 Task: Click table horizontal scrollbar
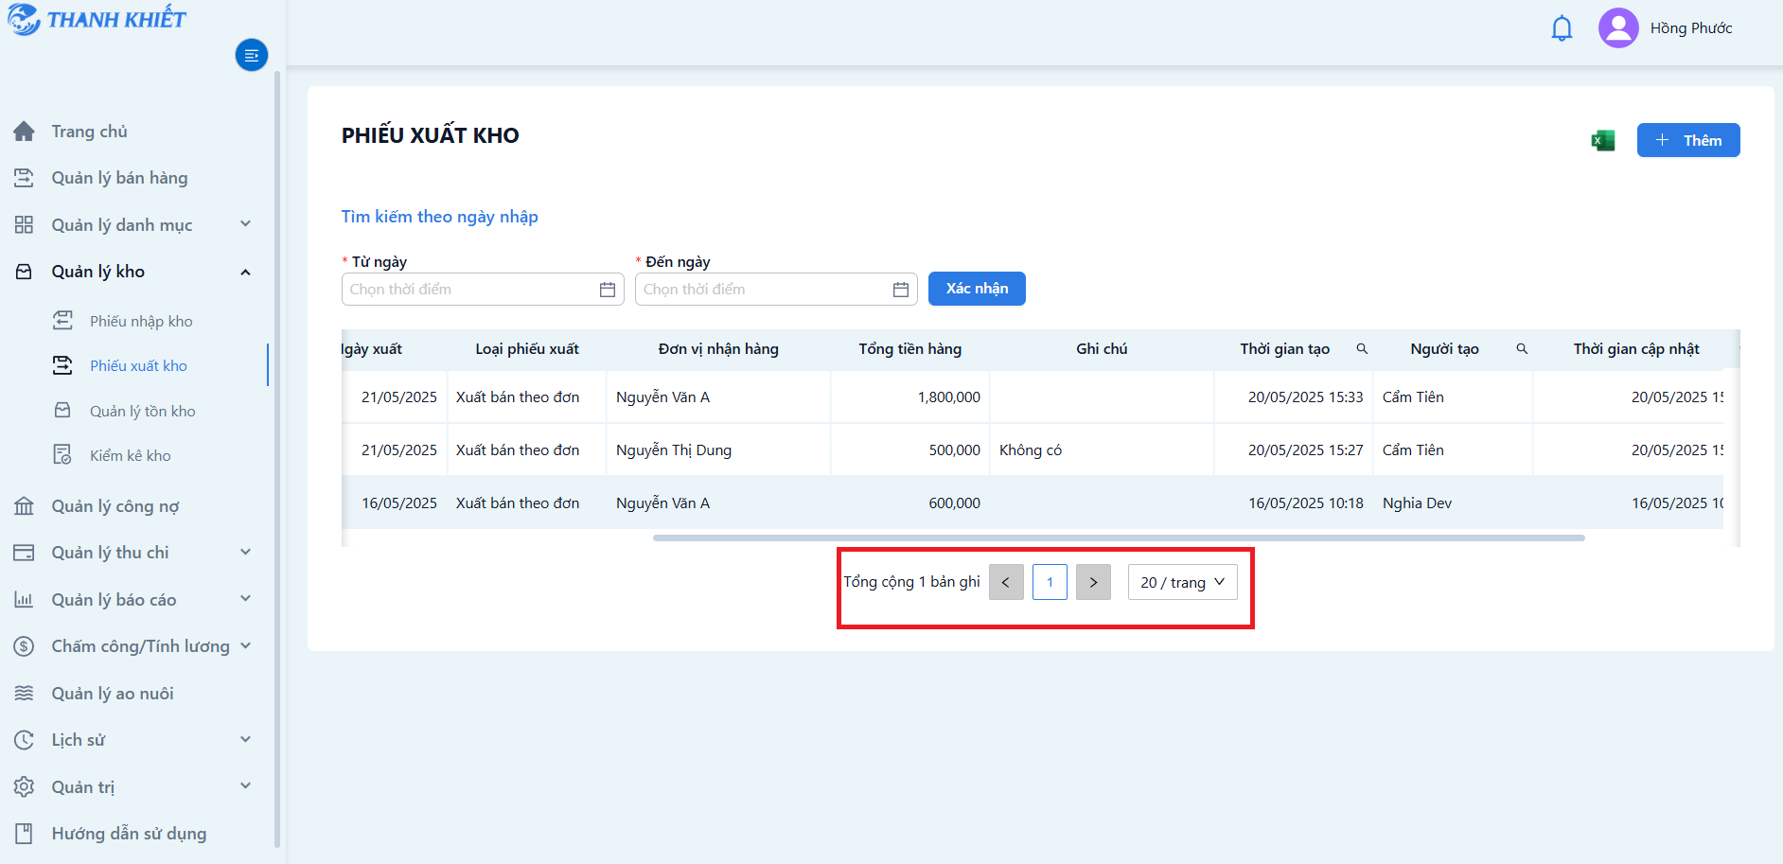pyautogui.click(x=1119, y=538)
